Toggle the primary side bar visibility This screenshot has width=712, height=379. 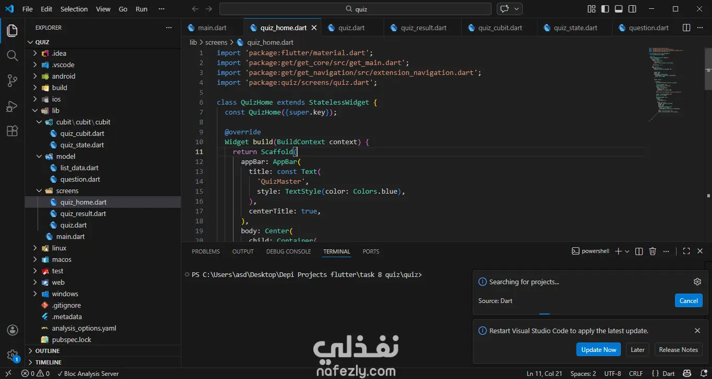(x=605, y=9)
